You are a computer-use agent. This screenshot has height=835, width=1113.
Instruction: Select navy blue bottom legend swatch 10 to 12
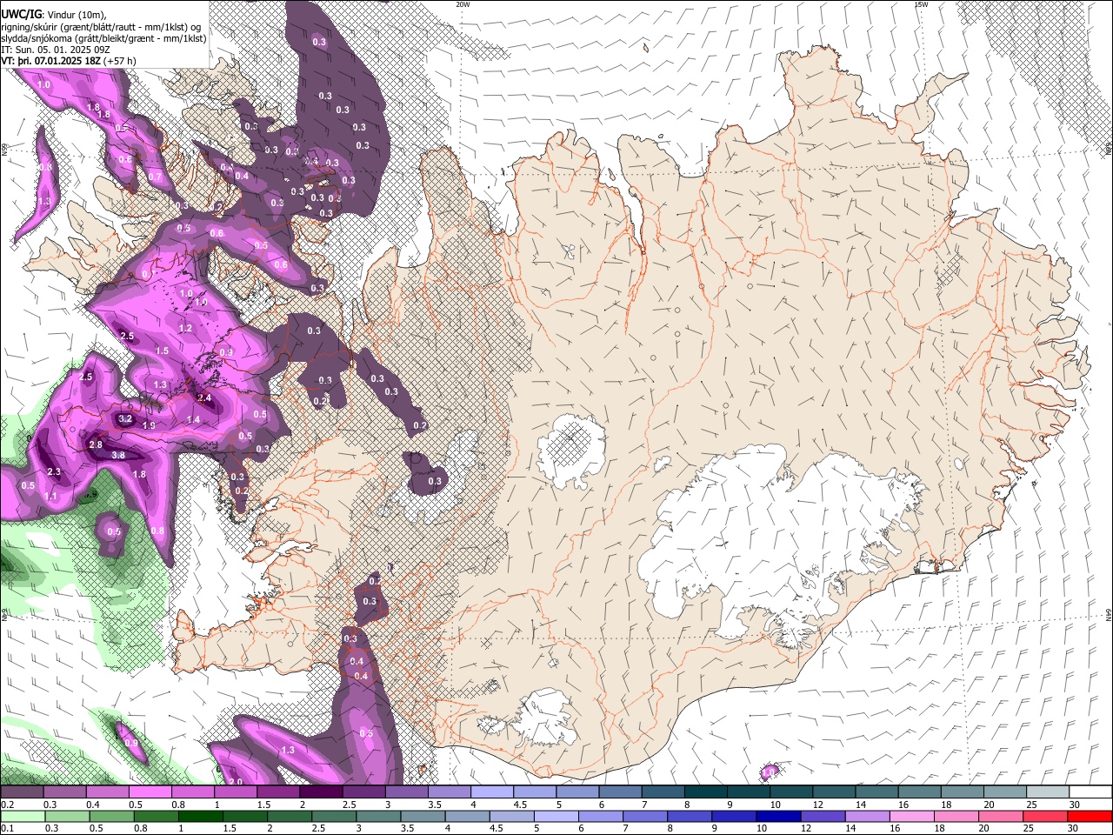(777, 817)
